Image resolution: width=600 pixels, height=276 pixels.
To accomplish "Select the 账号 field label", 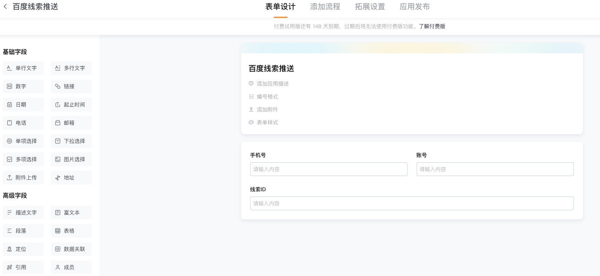I will 422,155.
